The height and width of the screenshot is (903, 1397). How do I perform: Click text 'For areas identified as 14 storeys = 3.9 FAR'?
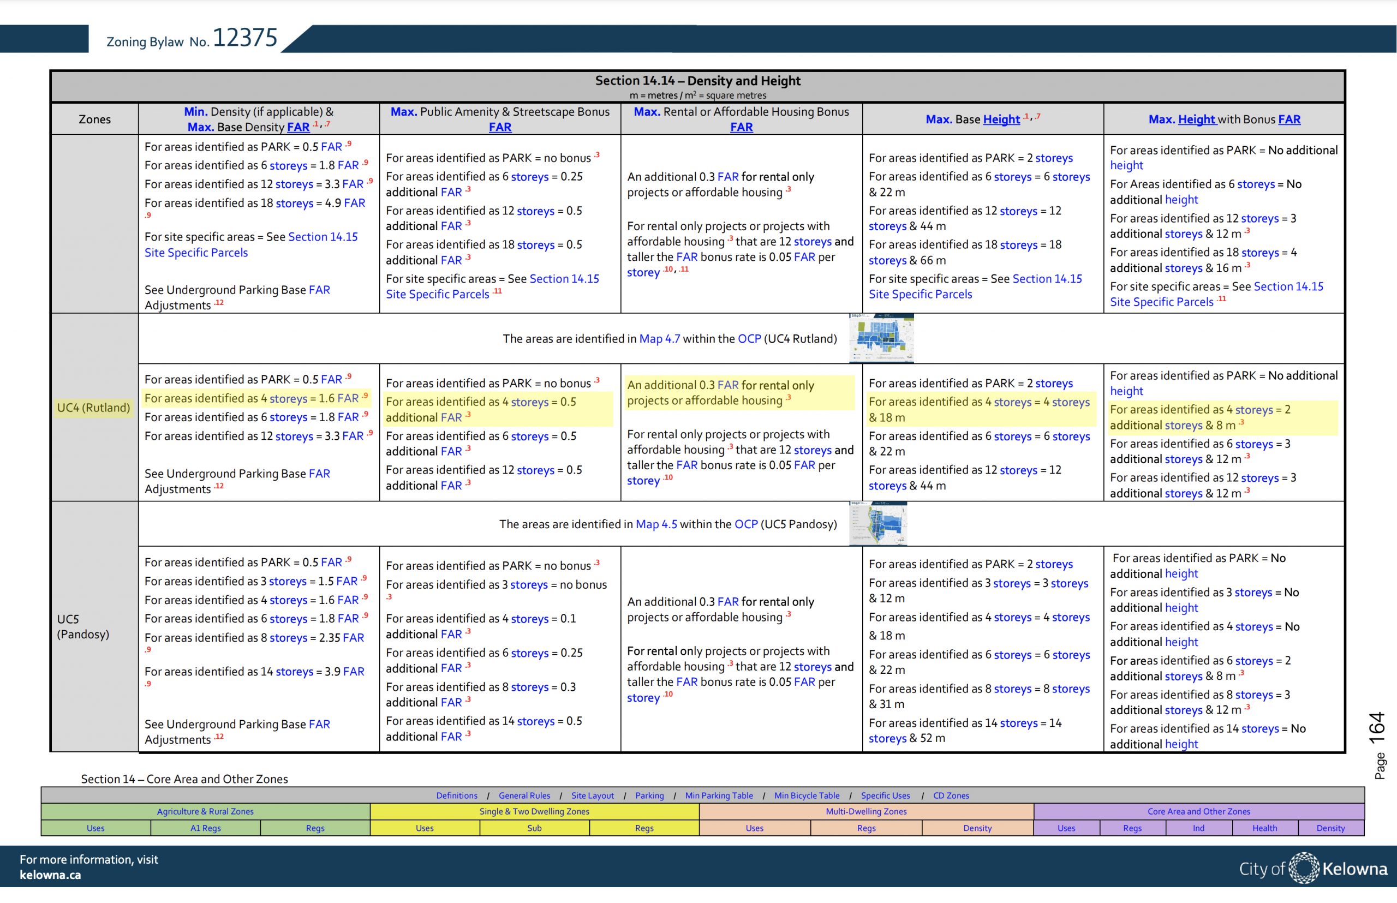tap(254, 672)
